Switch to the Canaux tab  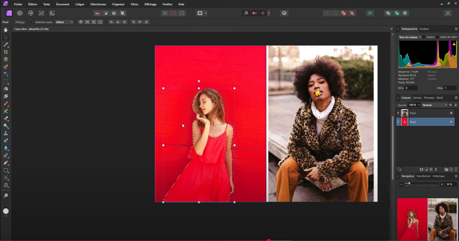click(417, 98)
